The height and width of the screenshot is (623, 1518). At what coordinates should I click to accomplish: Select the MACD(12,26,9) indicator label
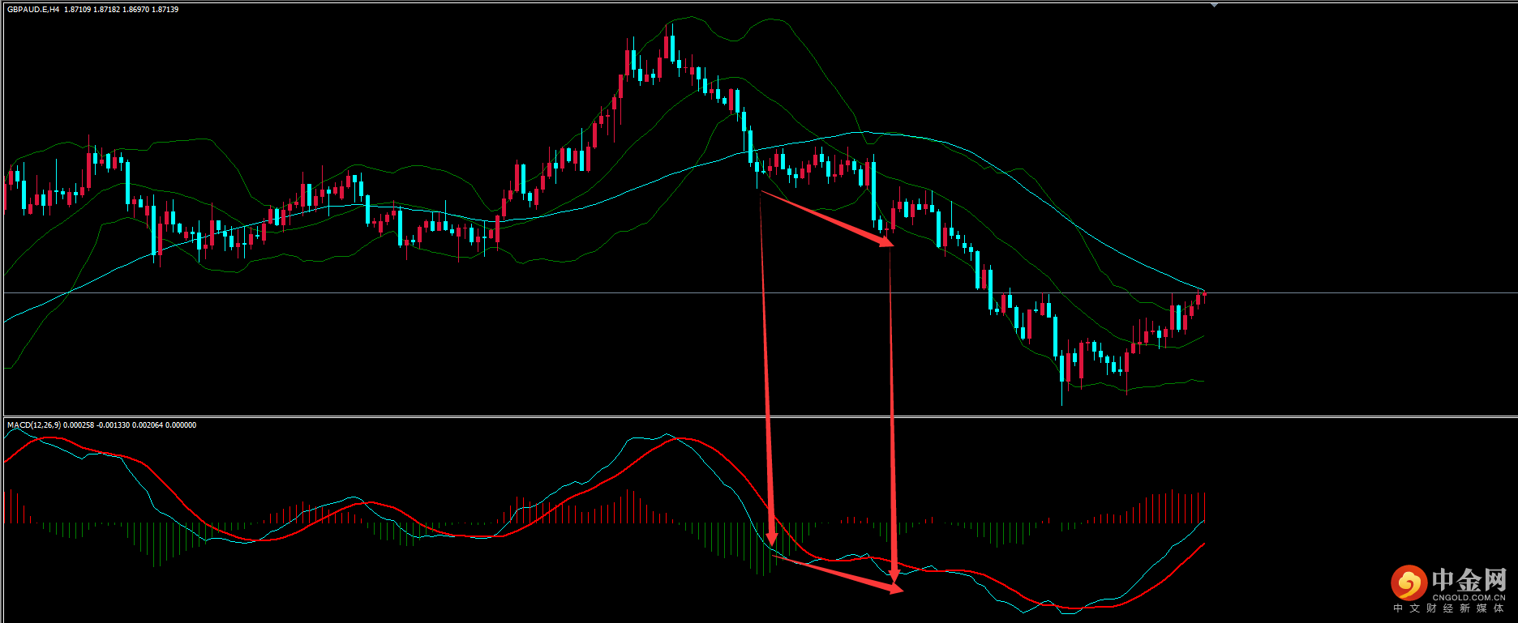click(x=33, y=425)
